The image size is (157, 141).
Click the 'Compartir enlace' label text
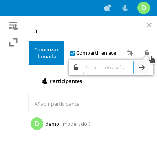pos(96,53)
